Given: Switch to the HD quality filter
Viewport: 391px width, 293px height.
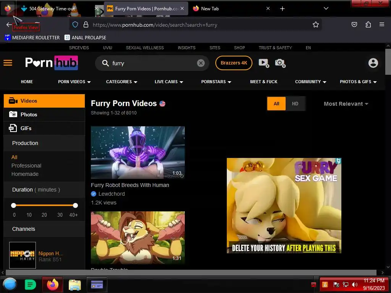Looking at the screenshot, I should pyautogui.click(x=295, y=104).
